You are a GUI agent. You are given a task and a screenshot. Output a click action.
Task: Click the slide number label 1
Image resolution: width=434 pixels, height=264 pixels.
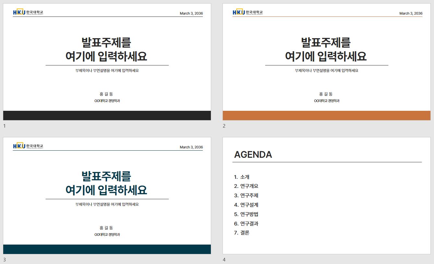[5, 126]
